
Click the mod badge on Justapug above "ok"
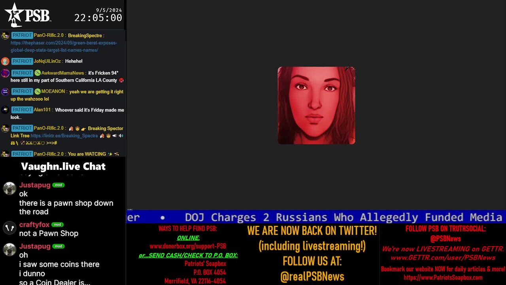pyautogui.click(x=58, y=185)
